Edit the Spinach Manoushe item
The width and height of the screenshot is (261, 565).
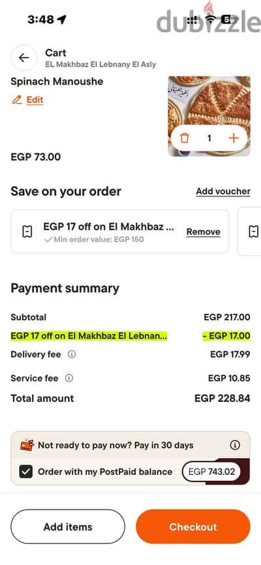point(35,100)
